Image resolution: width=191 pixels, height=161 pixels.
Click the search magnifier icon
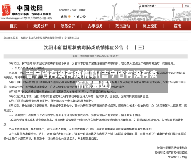(140, 6)
